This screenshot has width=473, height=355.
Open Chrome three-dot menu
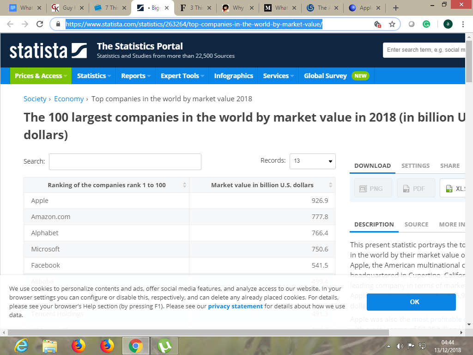pyautogui.click(x=463, y=24)
